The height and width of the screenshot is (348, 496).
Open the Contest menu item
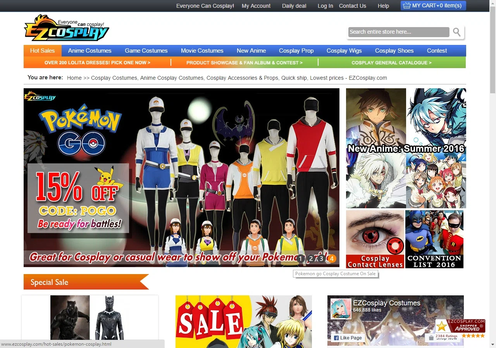(x=437, y=51)
